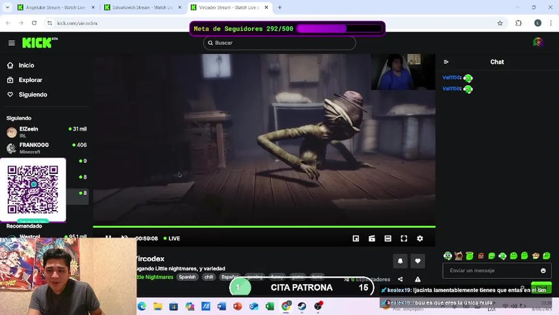
Task: Launch Excel from taskbar
Action: [x=269, y=306]
